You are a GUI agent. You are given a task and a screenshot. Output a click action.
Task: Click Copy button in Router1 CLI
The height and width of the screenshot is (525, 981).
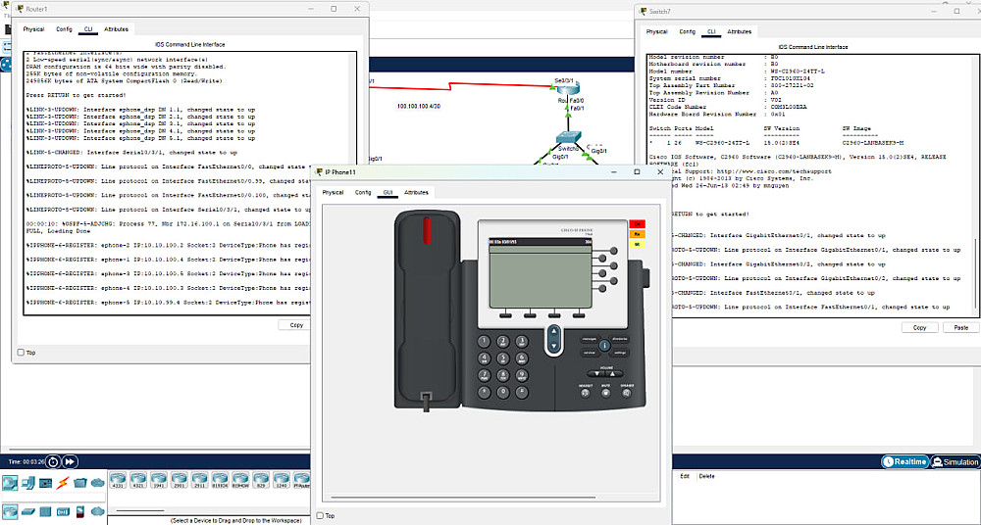(x=296, y=325)
